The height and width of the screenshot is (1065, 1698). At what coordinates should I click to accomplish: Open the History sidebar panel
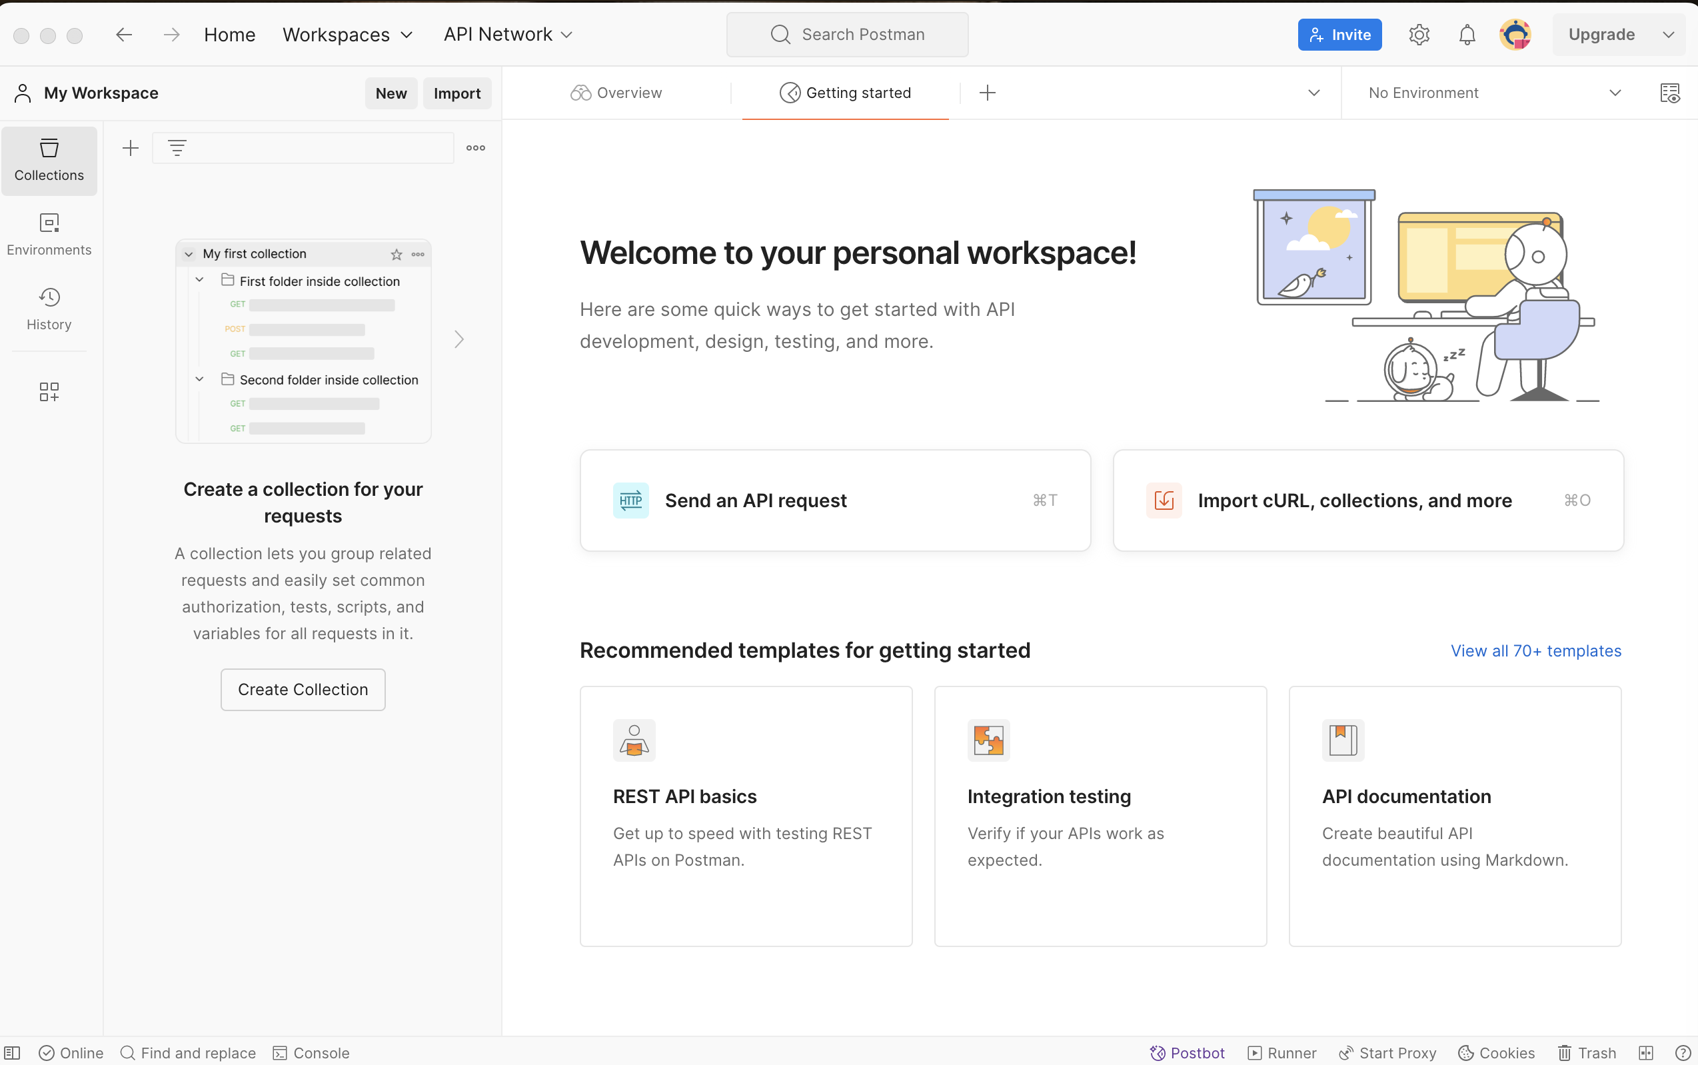49,309
